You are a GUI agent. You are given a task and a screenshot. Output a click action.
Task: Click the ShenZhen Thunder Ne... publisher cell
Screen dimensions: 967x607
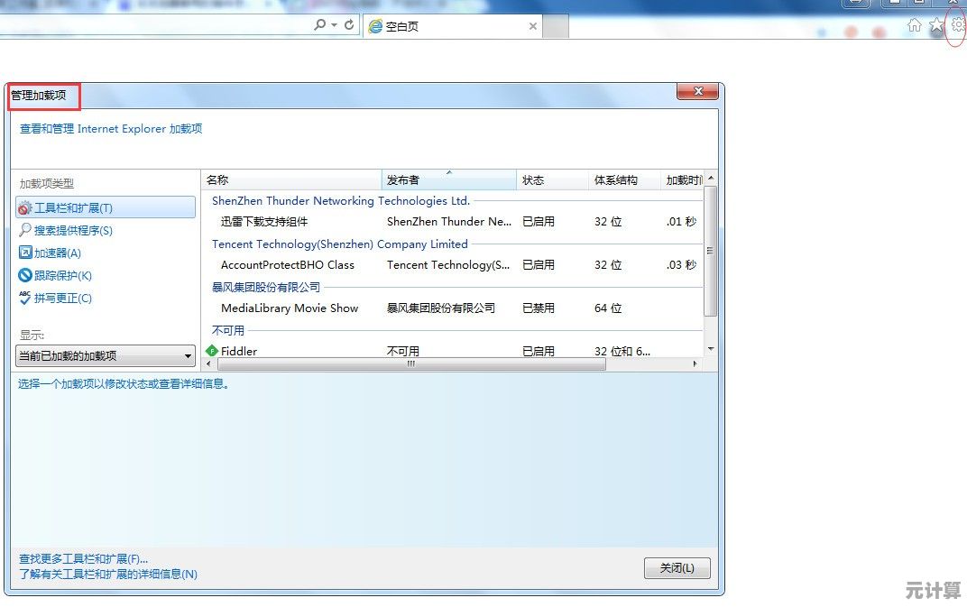click(x=449, y=222)
